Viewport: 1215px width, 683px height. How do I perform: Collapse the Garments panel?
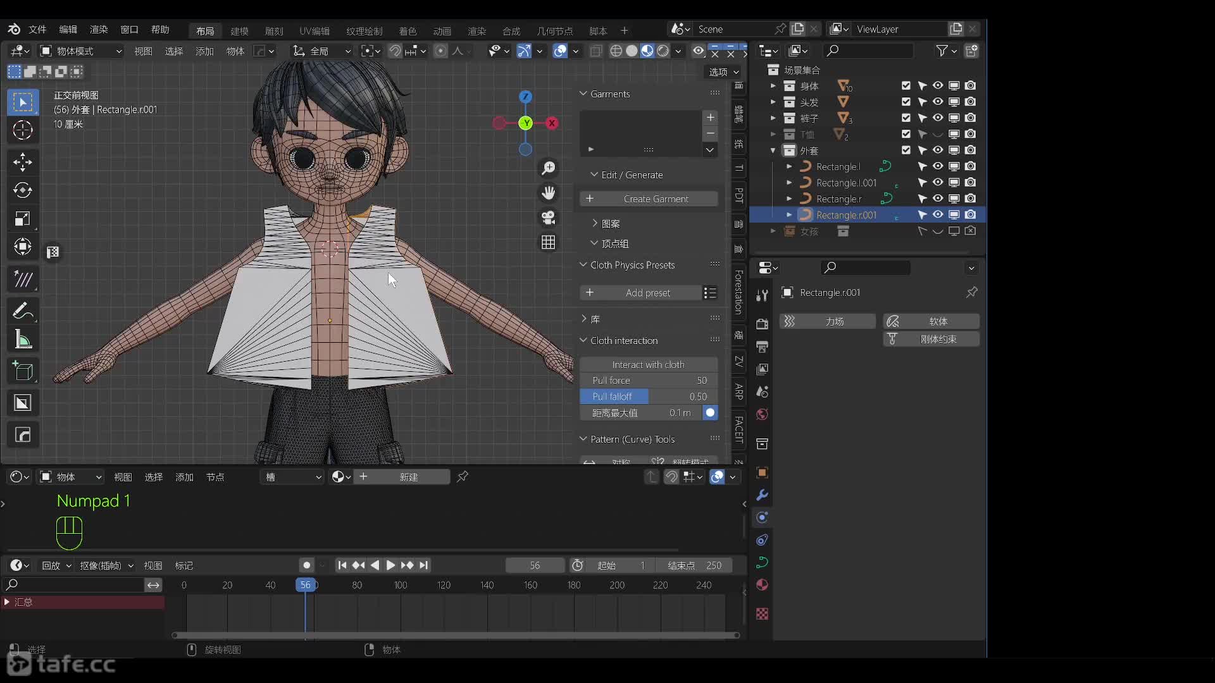coord(583,94)
